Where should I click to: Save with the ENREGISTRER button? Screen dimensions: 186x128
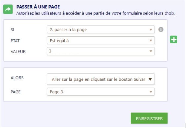pos(149,118)
